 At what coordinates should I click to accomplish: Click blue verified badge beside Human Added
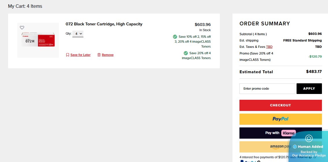click(x=295, y=147)
